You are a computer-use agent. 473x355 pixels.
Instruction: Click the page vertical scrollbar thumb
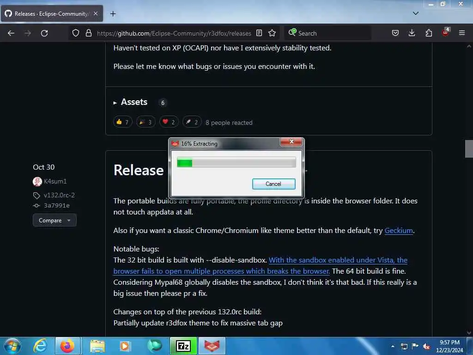(x=469, y=149)
